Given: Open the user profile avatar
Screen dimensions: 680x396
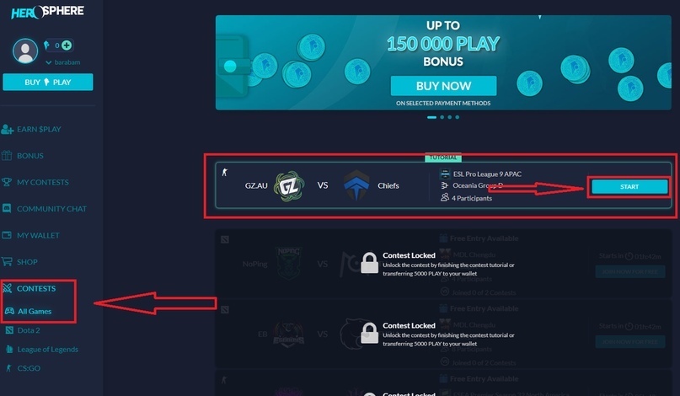Looking at the screenshot, I should pos(25,51).
